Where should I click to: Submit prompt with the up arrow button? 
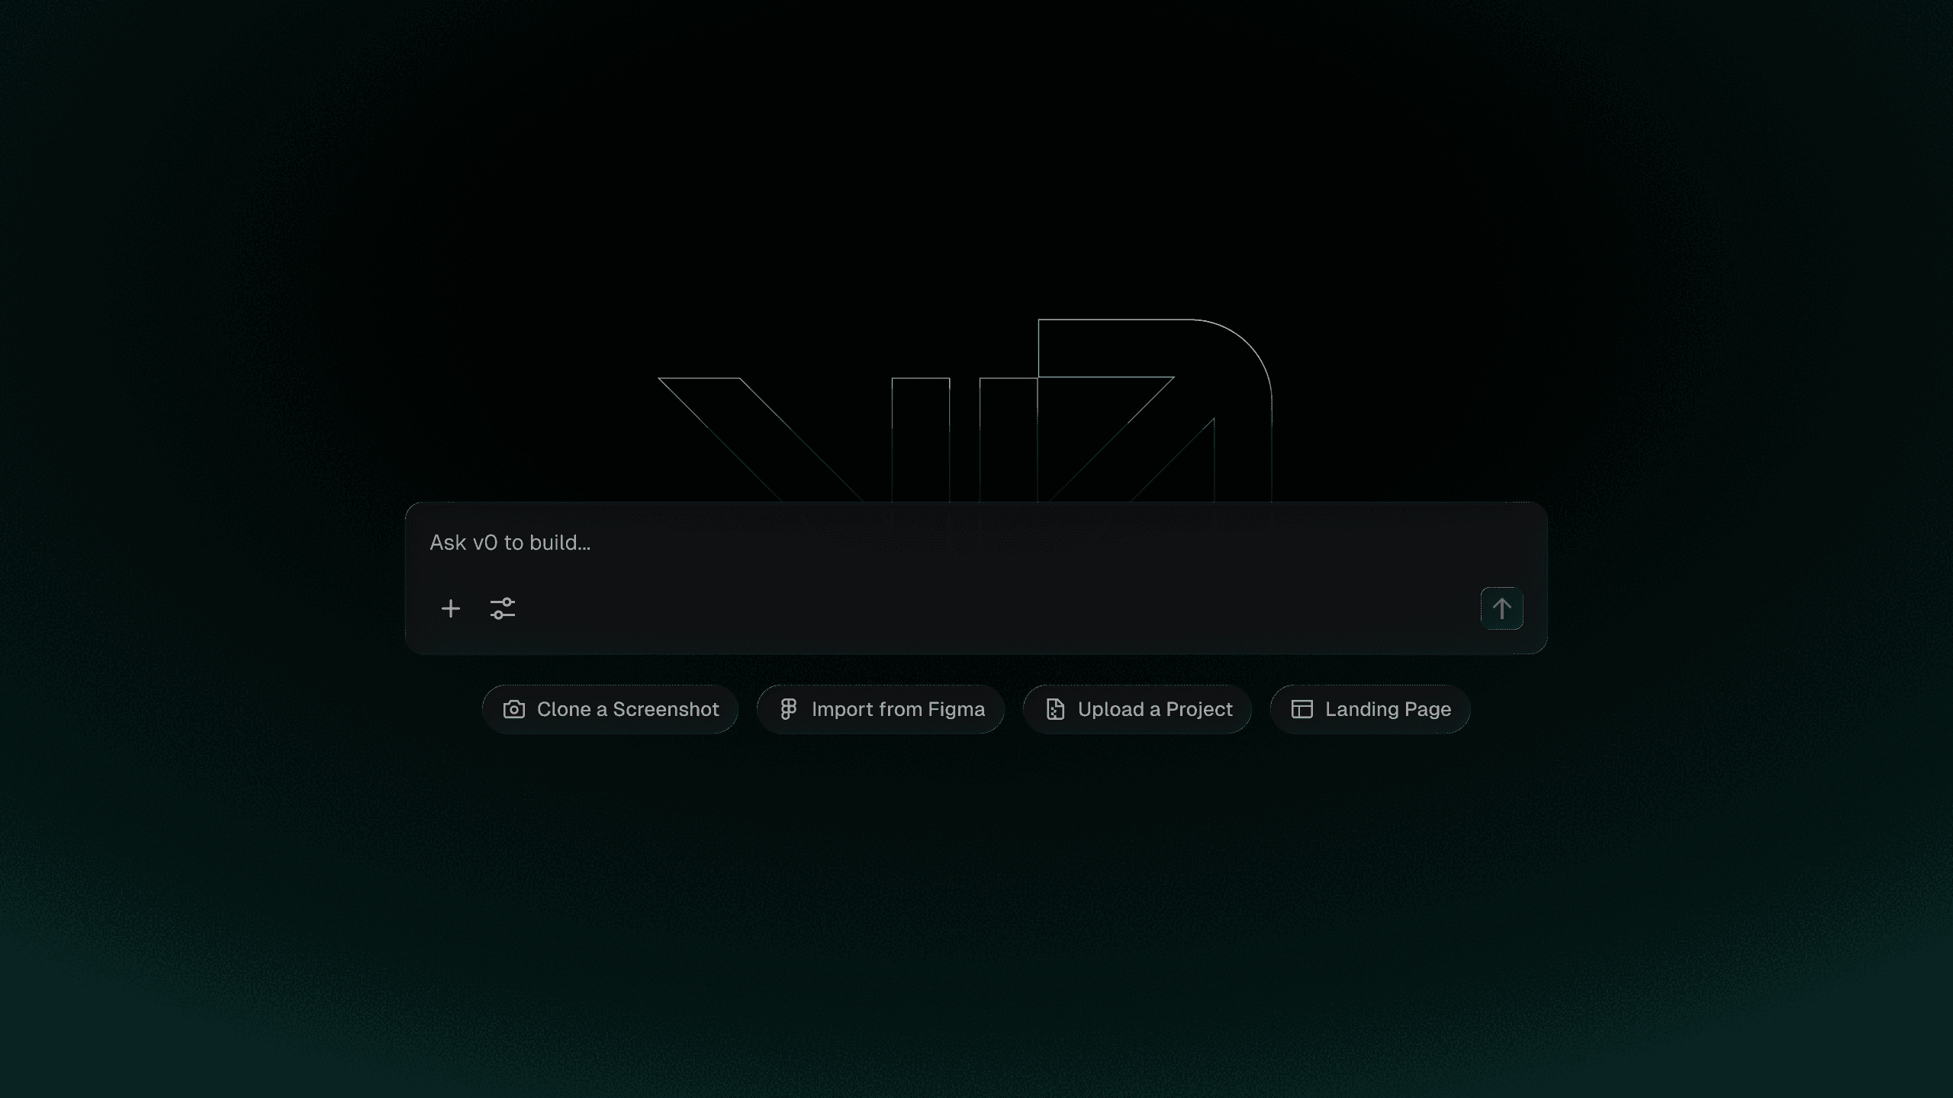(x=1501, y=608)
